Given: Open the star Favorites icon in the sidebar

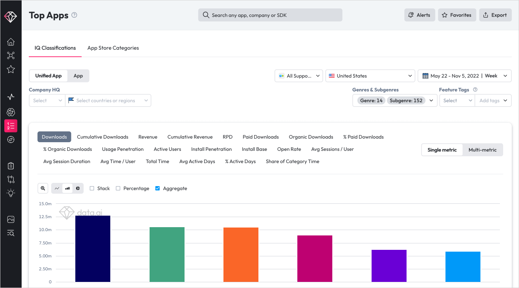Looking at the screenshot, I should (11, 69).
